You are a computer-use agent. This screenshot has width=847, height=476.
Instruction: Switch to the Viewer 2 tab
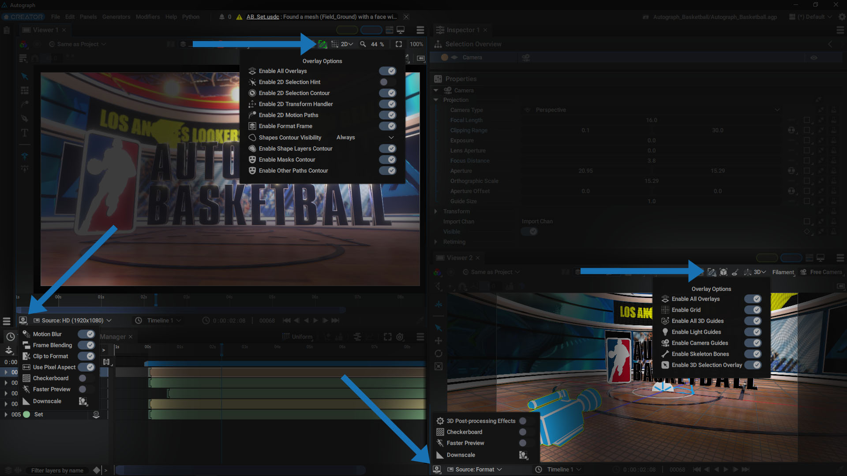(459, 258)
